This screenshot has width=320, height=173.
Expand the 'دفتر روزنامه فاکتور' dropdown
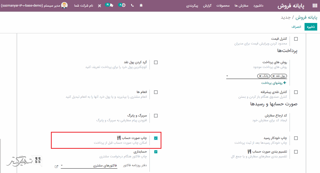pyautogui.click(x=62, y=166)
